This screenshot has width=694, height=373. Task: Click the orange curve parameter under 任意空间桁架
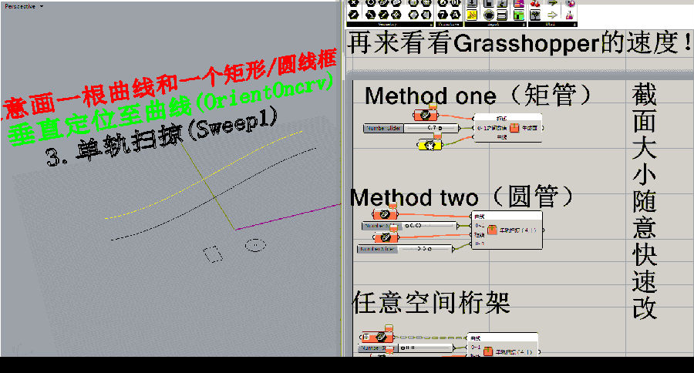point(377,337)
